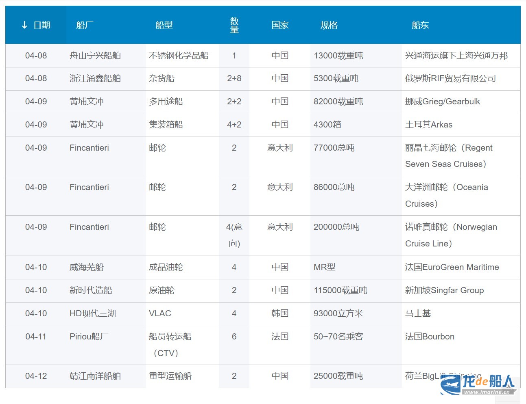
Task: Click the Piriou船厂 shipyard cell
Action: 89,337
